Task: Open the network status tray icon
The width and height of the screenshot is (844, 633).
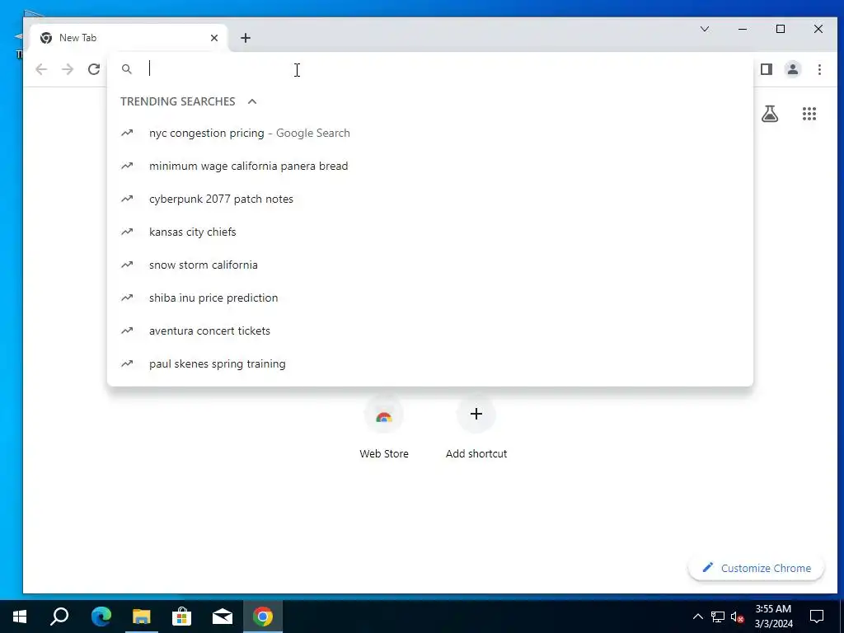Action: tap(718, 617)
